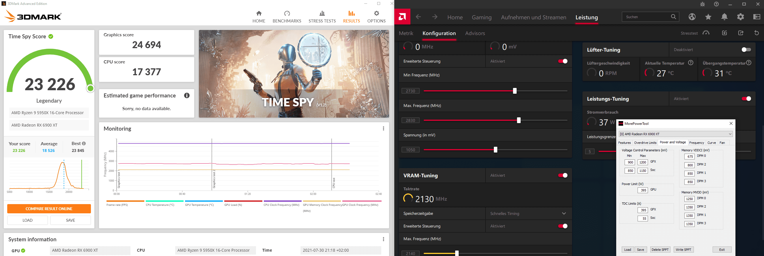Click help icon beside Aktuelle Temperatur
The height and width of the screenshot is (256, 764).
(691, 63)
